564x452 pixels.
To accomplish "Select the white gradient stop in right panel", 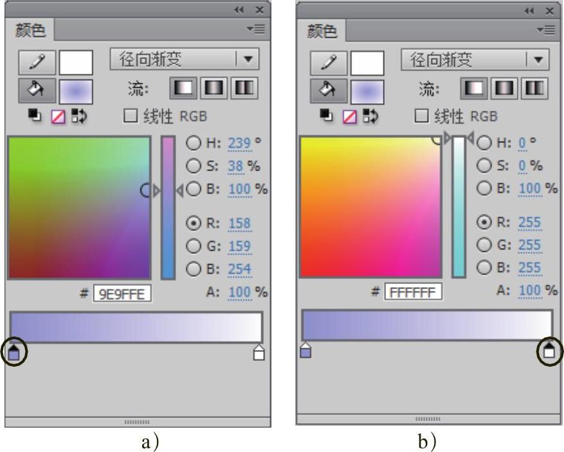I will 549,351.
